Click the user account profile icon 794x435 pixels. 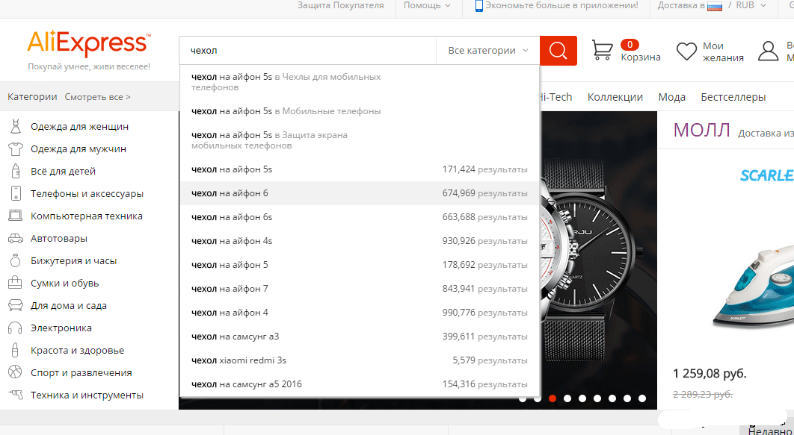pos(768,51)
